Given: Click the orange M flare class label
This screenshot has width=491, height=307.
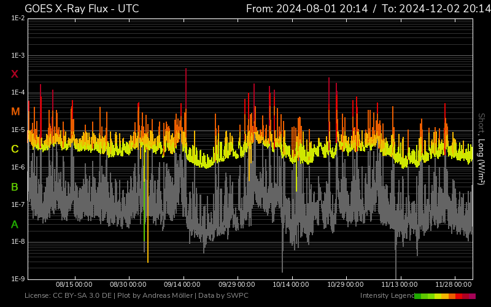Looking at the screenshot, I should pos(15,112).
